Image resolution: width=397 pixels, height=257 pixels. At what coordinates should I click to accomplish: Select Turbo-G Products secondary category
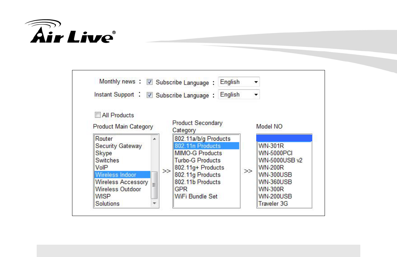[207, 160]
